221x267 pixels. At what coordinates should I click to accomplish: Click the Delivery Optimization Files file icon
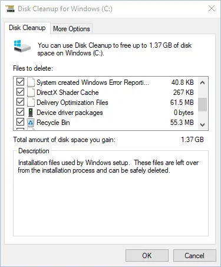point(31,102)
